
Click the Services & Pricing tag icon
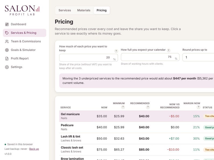point(7,33)
